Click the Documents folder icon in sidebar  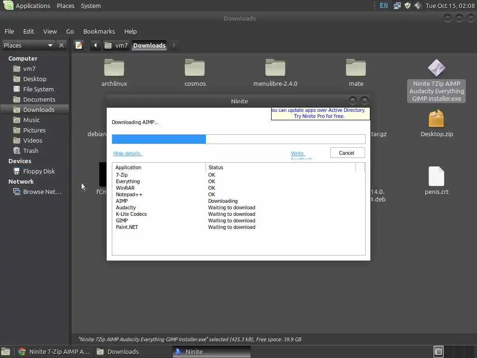pos(17,100)
